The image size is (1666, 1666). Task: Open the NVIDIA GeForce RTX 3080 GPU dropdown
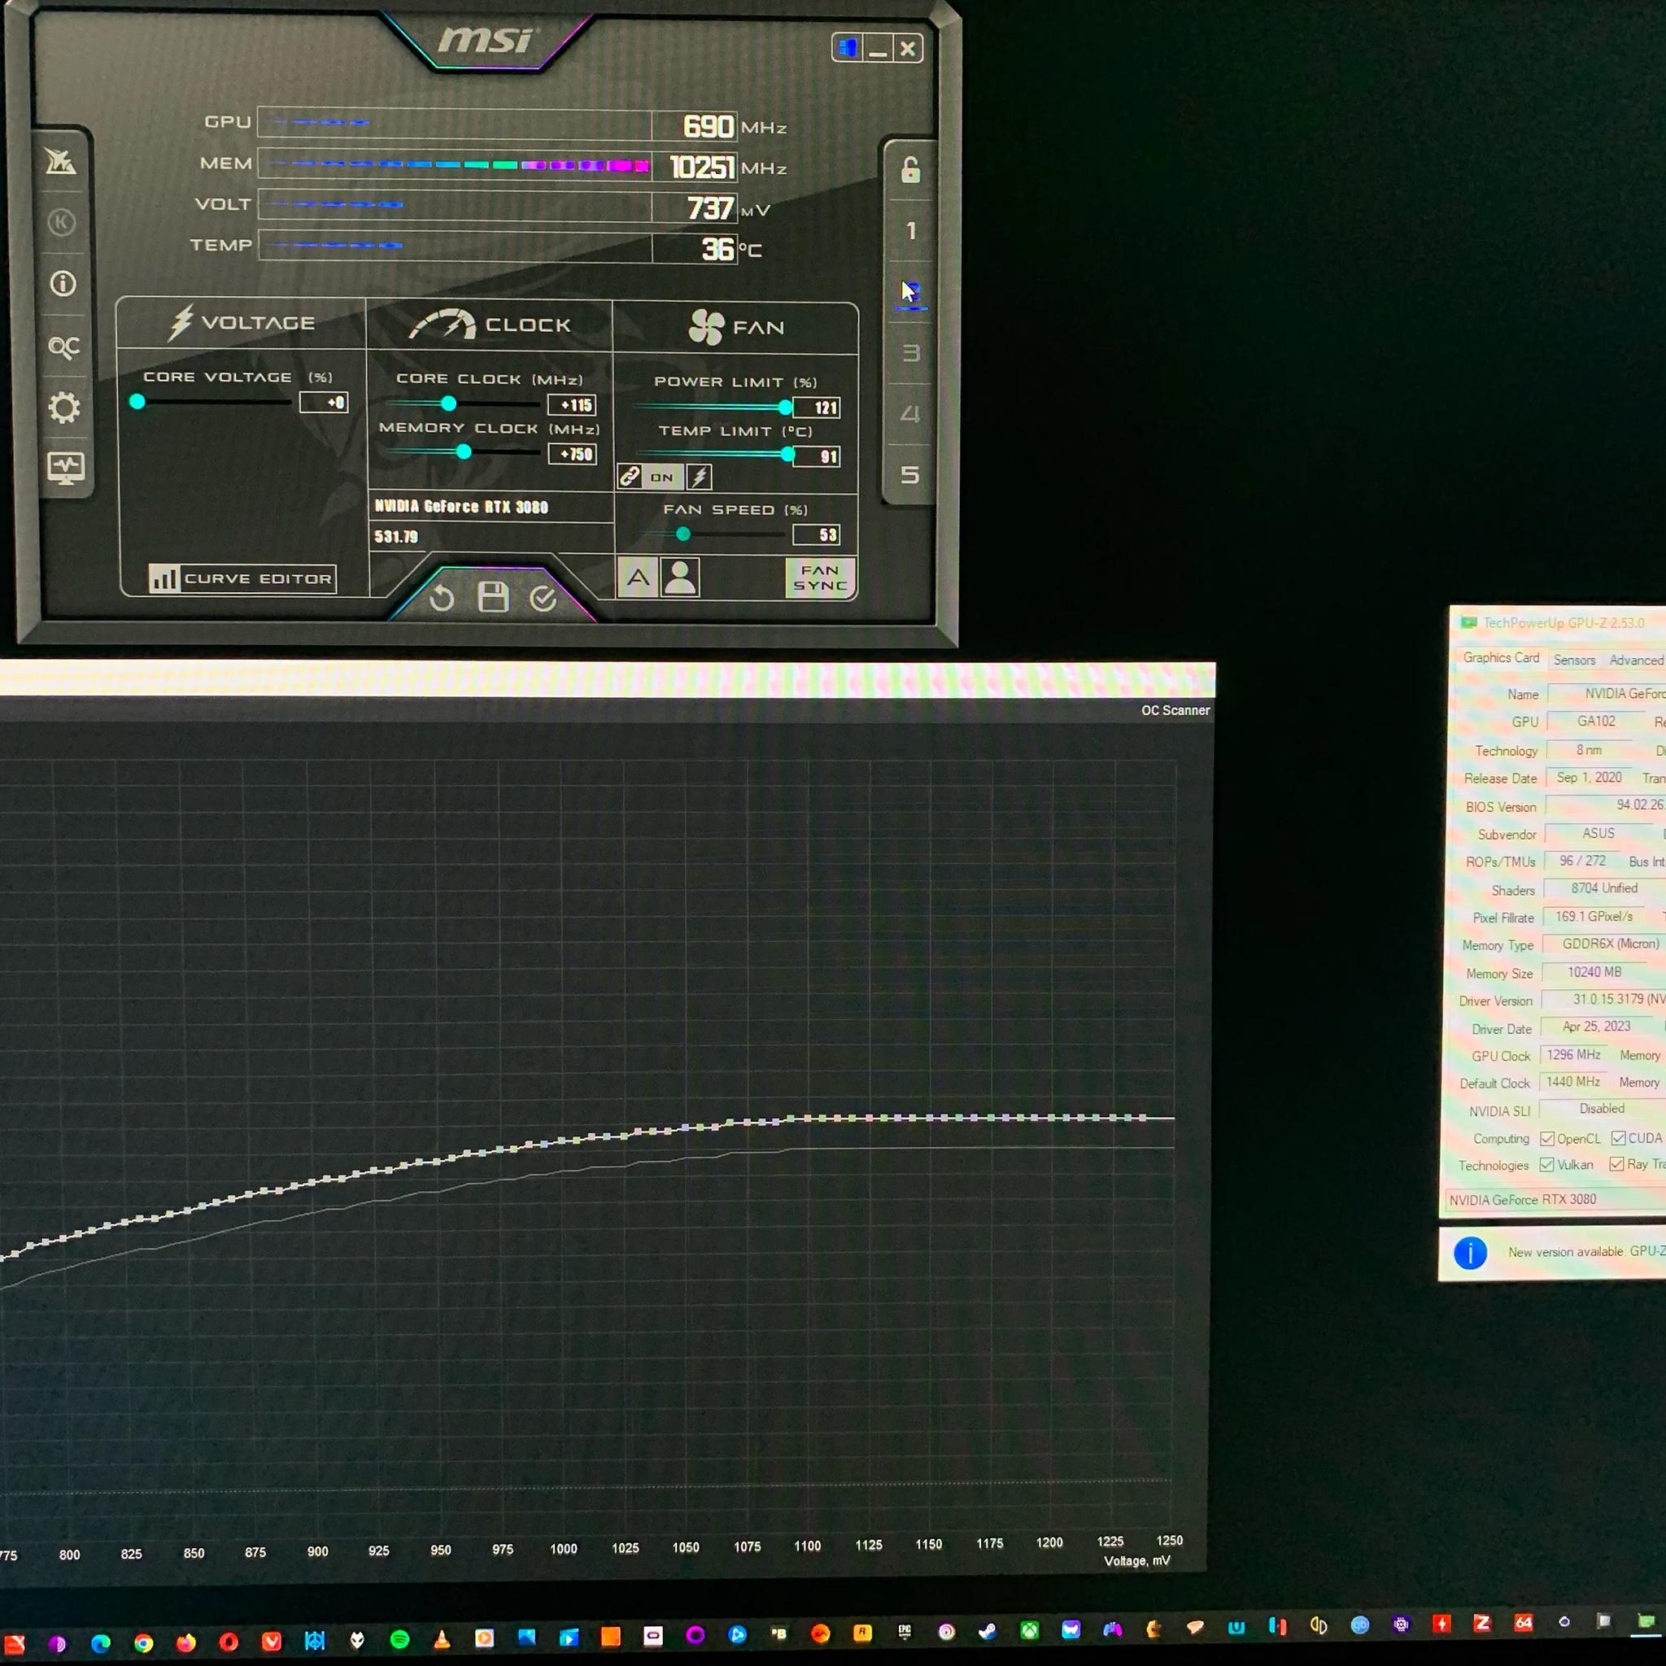(1555, 1200)
